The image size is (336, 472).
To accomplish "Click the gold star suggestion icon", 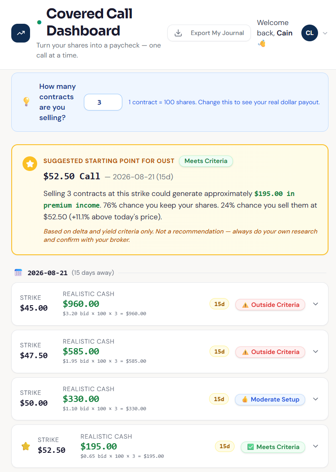I will tap(30, 164).
